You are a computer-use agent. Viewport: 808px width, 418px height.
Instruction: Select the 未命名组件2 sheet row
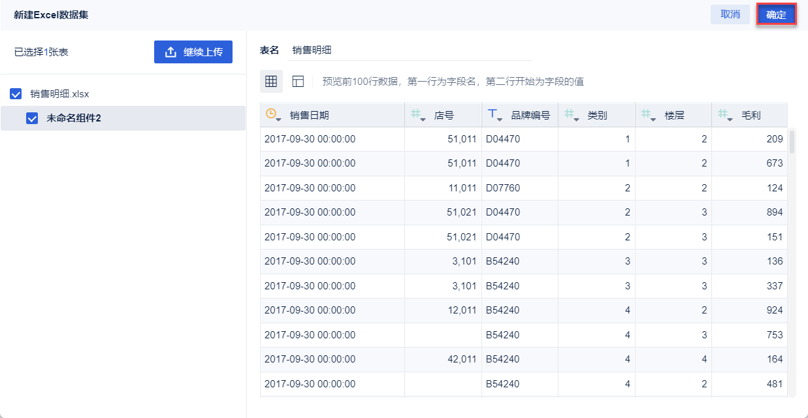(x=131, y=119)
